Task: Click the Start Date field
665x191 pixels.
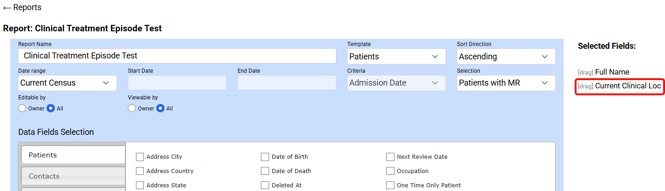Action: coord(177,83)
